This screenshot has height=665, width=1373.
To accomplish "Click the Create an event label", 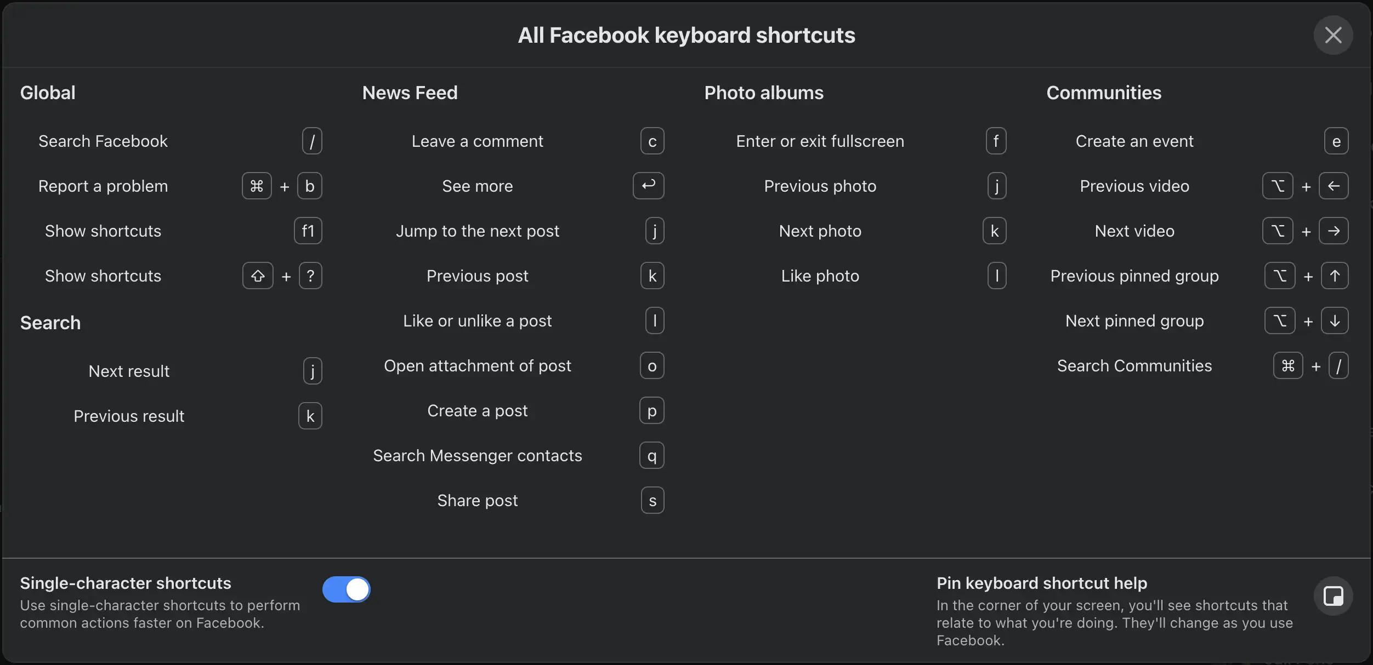I will pyautogui.click(x=1134, y=141).
